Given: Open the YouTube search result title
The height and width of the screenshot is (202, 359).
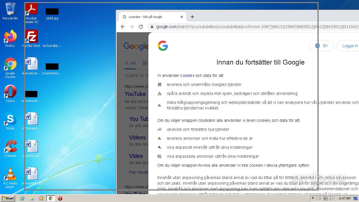Looking at the screenshot, I should [135, 94].
